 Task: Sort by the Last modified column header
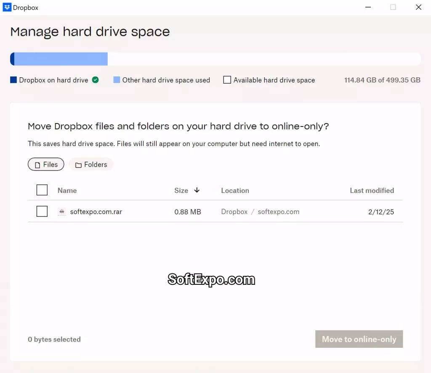(372, 190)
